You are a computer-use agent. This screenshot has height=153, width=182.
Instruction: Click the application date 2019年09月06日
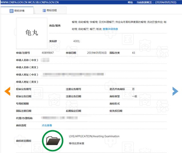[97, 53]
